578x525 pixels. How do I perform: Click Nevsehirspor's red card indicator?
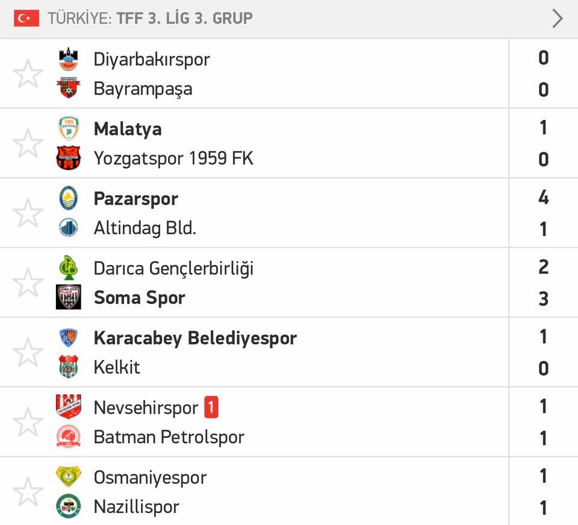tap(211, 407)
